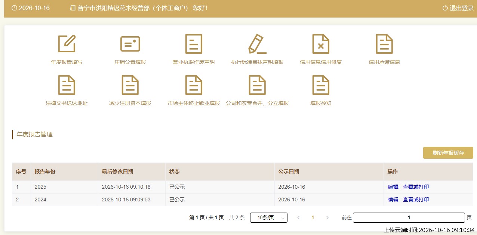
Task: Edit the 2025 annual report
Action: [393, 187]
